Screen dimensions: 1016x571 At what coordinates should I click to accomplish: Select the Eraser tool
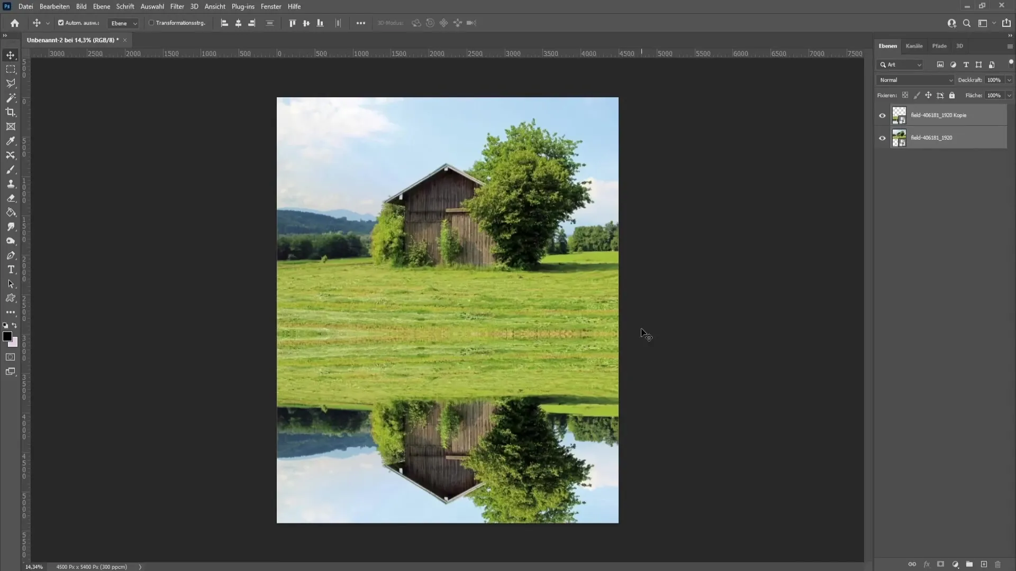click(11, 197)
